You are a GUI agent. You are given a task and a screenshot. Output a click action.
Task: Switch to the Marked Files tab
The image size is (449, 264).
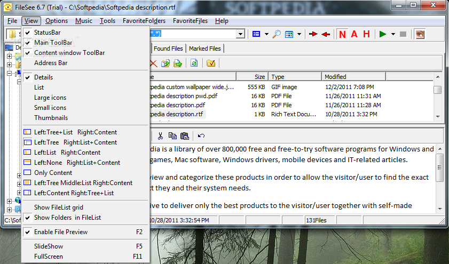coord(204,49)
